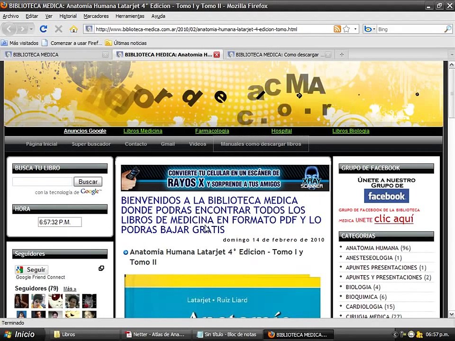Open the Anatomia Humana Latarjet post title
The height and width of the screenshot is (341, 455).
(216, 257)
